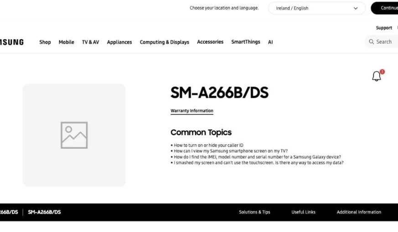Open the find IMEI help topic
The height and width of the screenshot is (232, 398).
click(x=257, y=157)
